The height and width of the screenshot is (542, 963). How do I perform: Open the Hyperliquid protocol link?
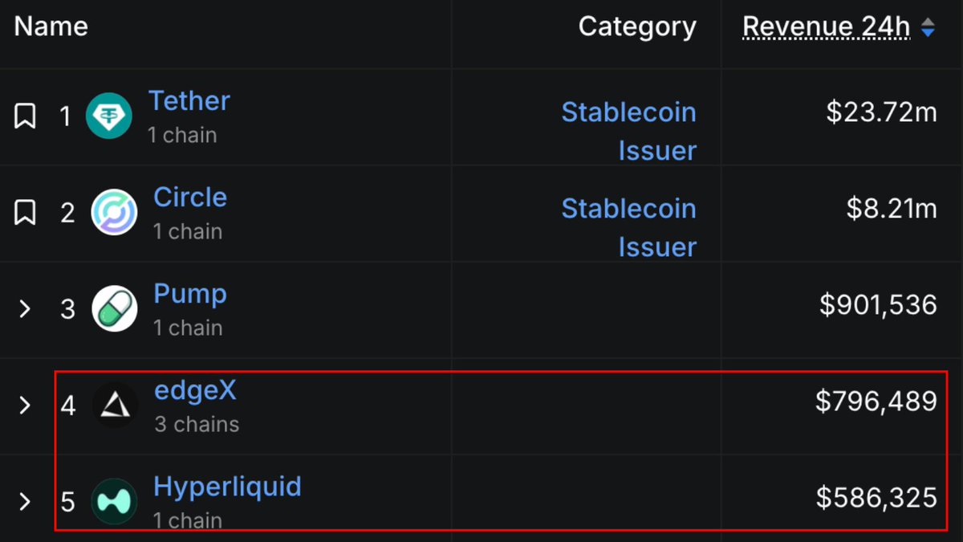[227, 486]
